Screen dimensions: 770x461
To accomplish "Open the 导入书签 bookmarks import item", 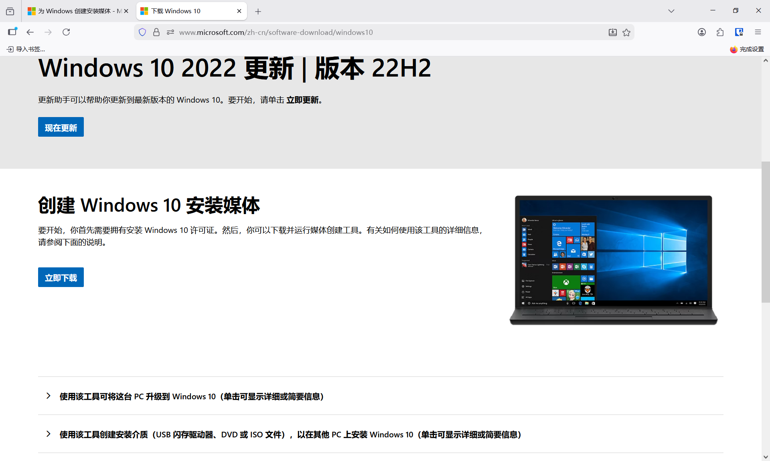I will (x=26, y=49).
